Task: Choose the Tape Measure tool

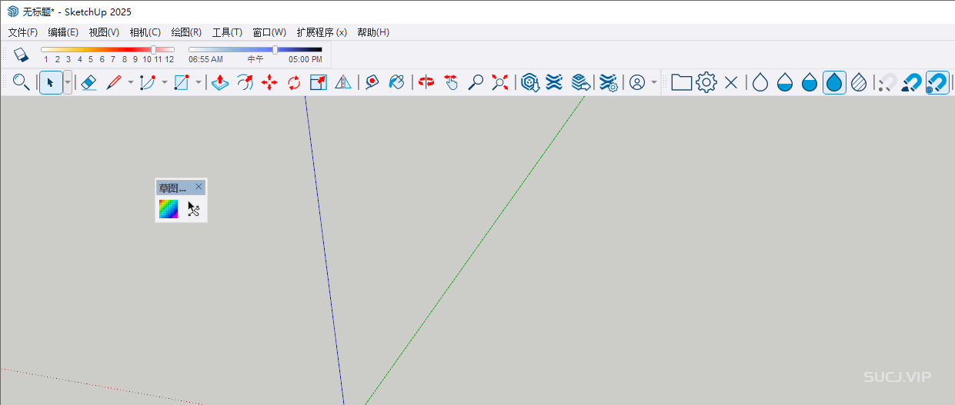Action: [x=372, y=82]
